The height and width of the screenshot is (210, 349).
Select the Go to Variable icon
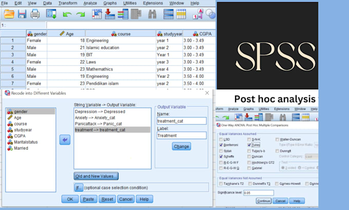pyautogui.click(x=110, y=14)
